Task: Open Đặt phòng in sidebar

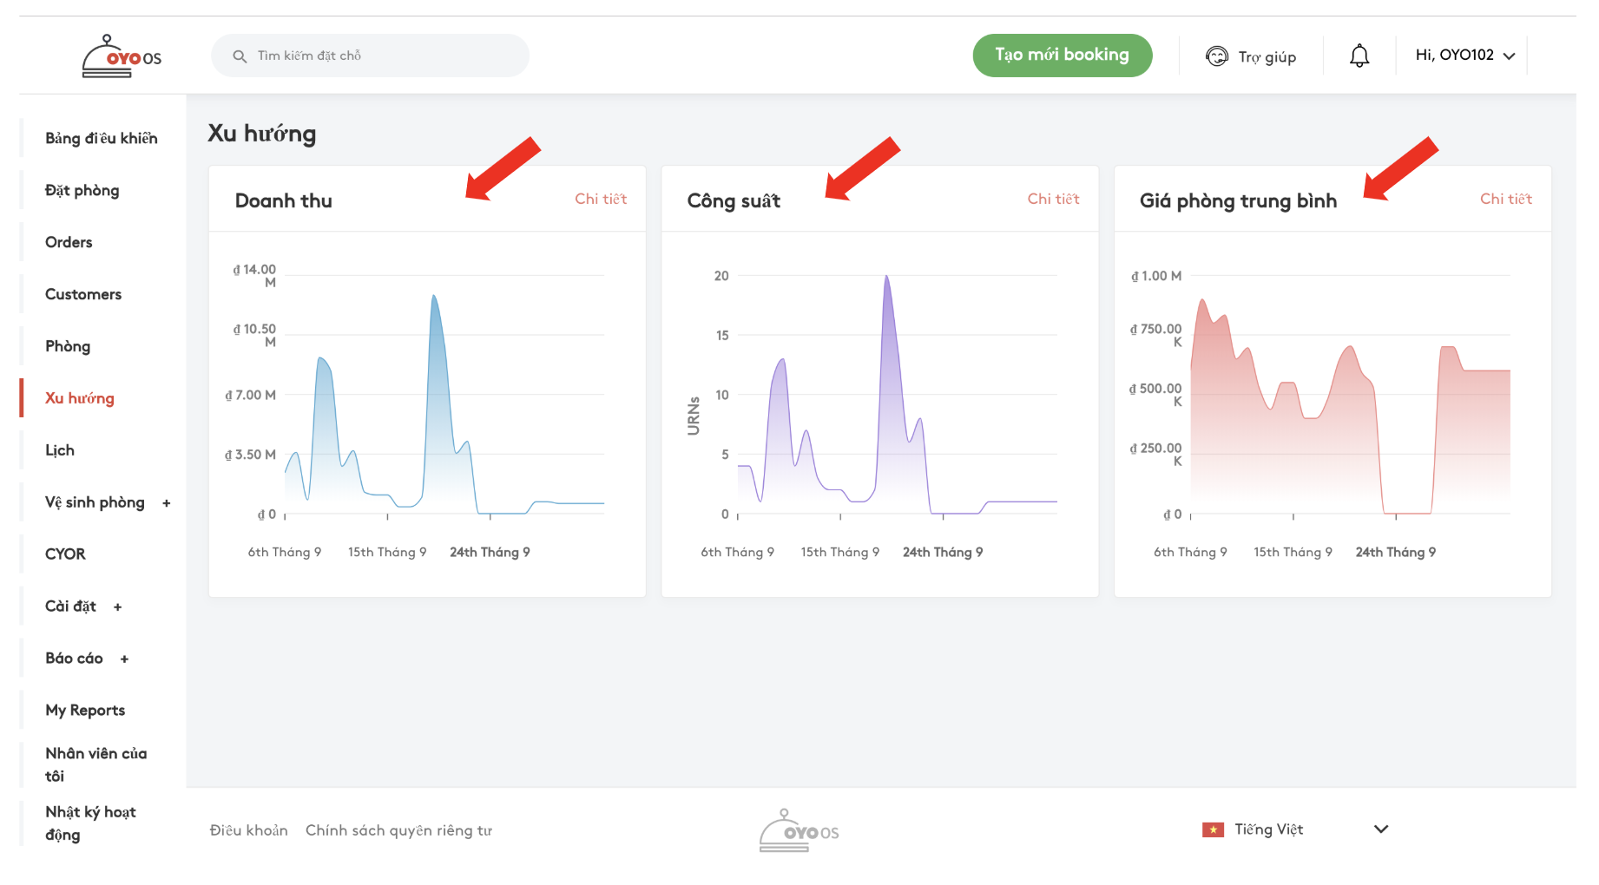Action: [82, 191]
